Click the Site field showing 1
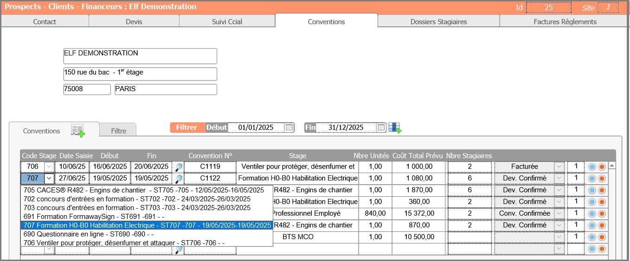Image resolution: width=630 pixels, height=261 pixels. point(608,7)
